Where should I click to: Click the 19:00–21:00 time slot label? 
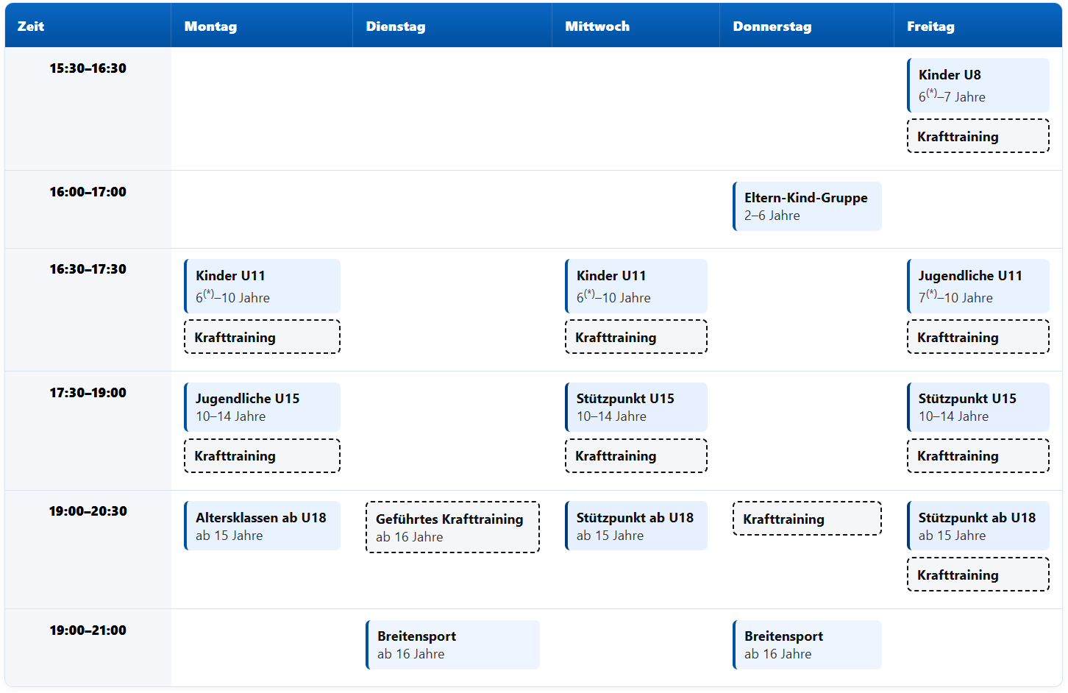click(x=88, y=630)
